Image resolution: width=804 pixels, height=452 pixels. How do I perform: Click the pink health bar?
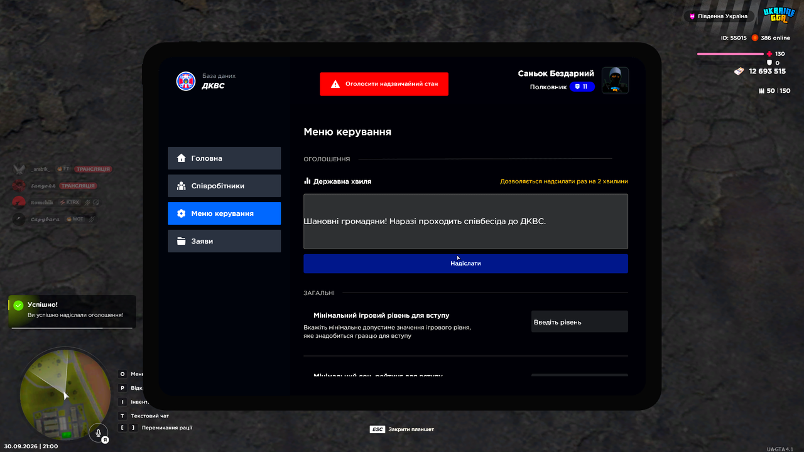pos(730,54)
